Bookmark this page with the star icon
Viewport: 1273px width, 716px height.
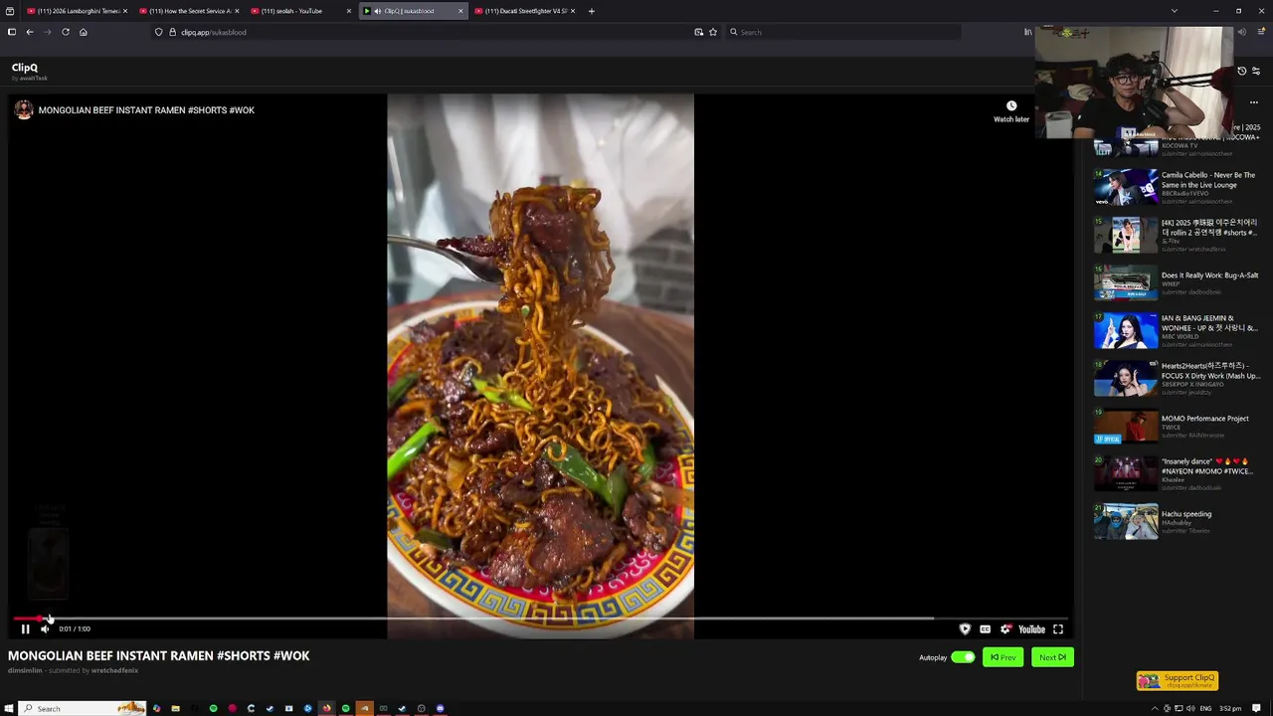point(713,32)
